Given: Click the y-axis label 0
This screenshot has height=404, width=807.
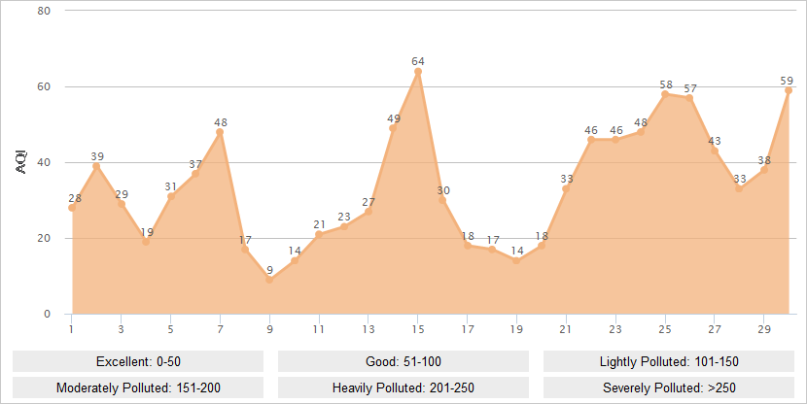Looking at the screenshot, I should (x=47, y=314).
